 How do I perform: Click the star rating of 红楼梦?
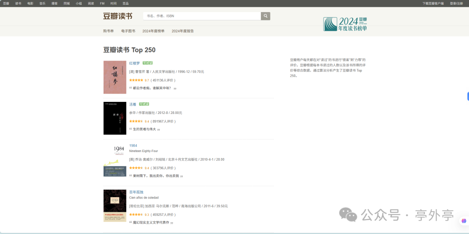tap(136, 80)
